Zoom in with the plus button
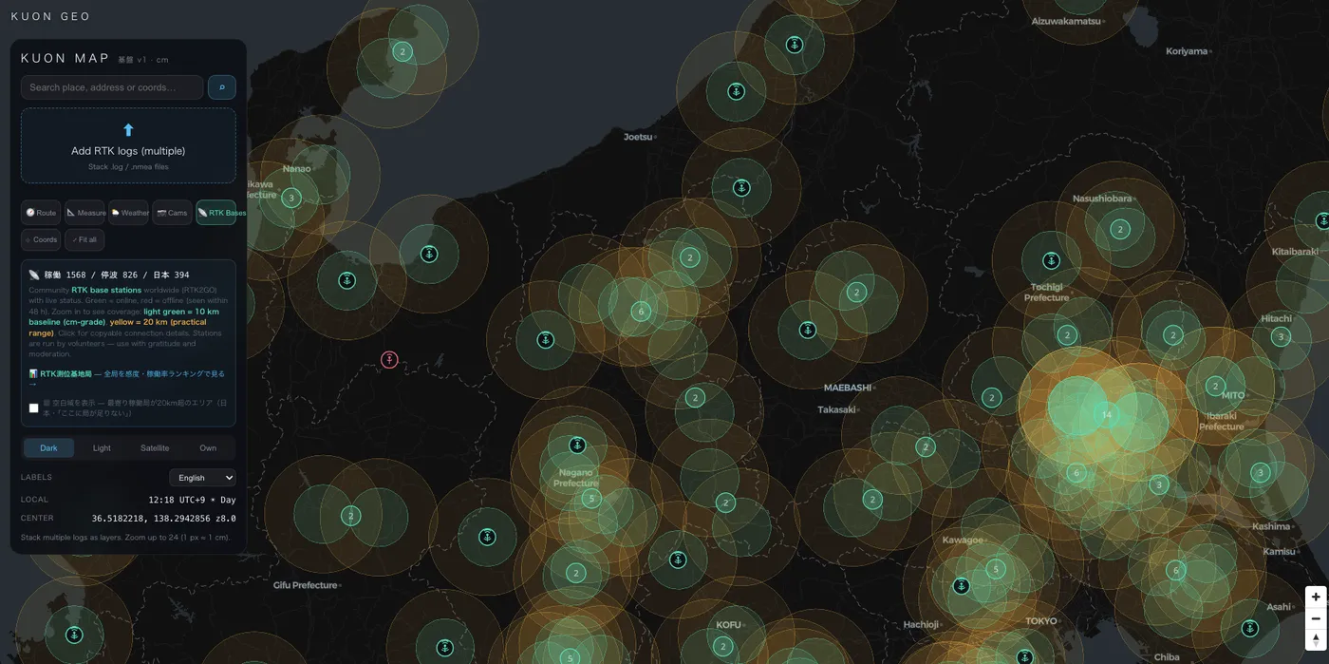1329x664 pixels. [x=1316, y=597]
